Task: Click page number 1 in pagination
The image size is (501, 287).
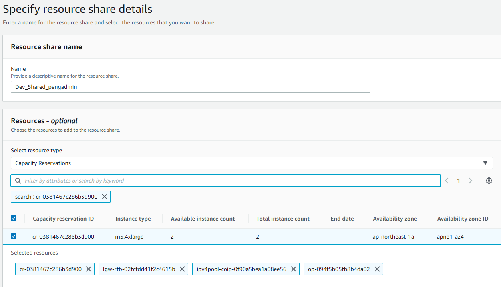Action: [458, 181]
